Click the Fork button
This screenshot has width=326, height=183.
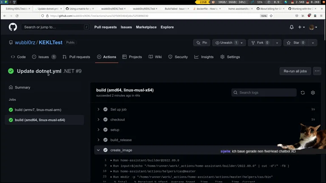[260, 42]
